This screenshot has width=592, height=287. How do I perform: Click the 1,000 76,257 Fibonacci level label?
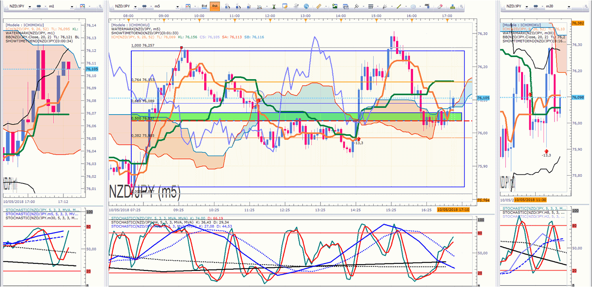click(x=143, y=46)
